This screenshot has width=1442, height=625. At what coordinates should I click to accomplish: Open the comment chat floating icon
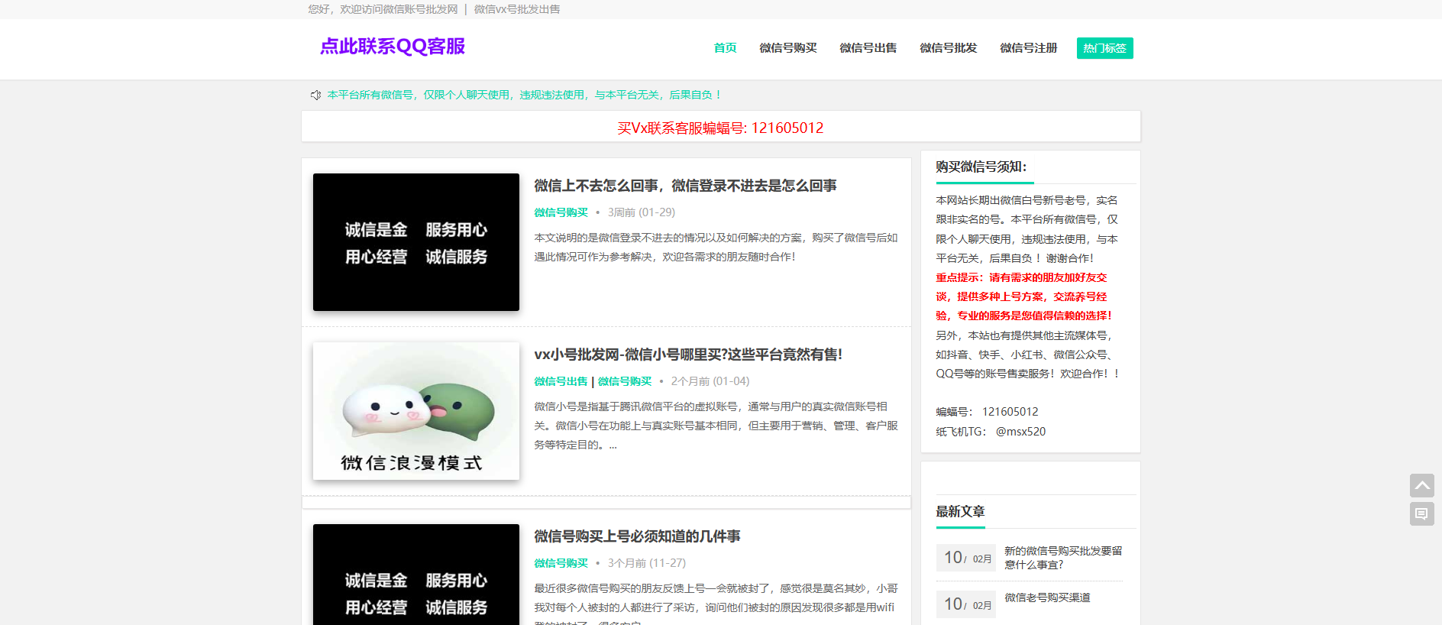tap(1421, 513)
